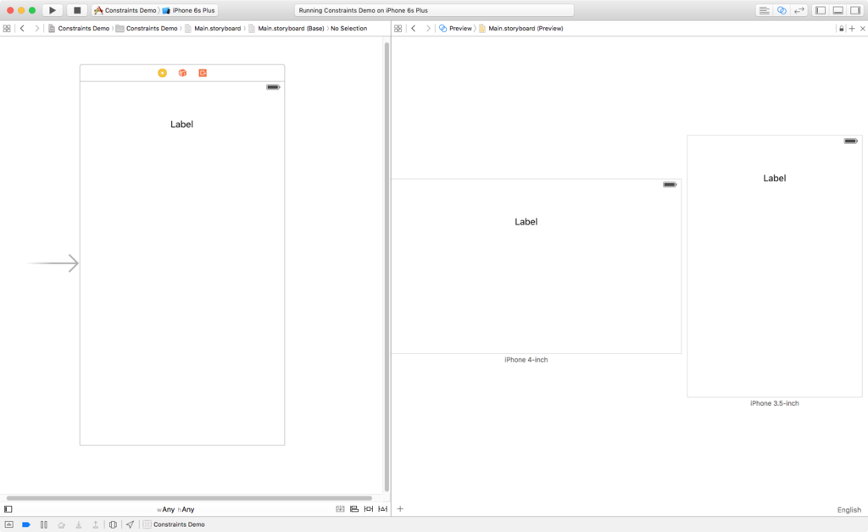The height and width of the screenshot is (532, 868).
Task: Open the Stack button in canvas bar
Action: point(340,509)
